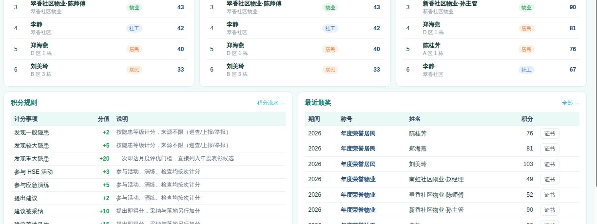Click the 参与应急演练 rule
597x224 pixels.
pos(148,185)
